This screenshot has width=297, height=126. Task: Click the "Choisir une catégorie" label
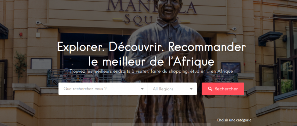pyautogui.click(x=234, y=120)
